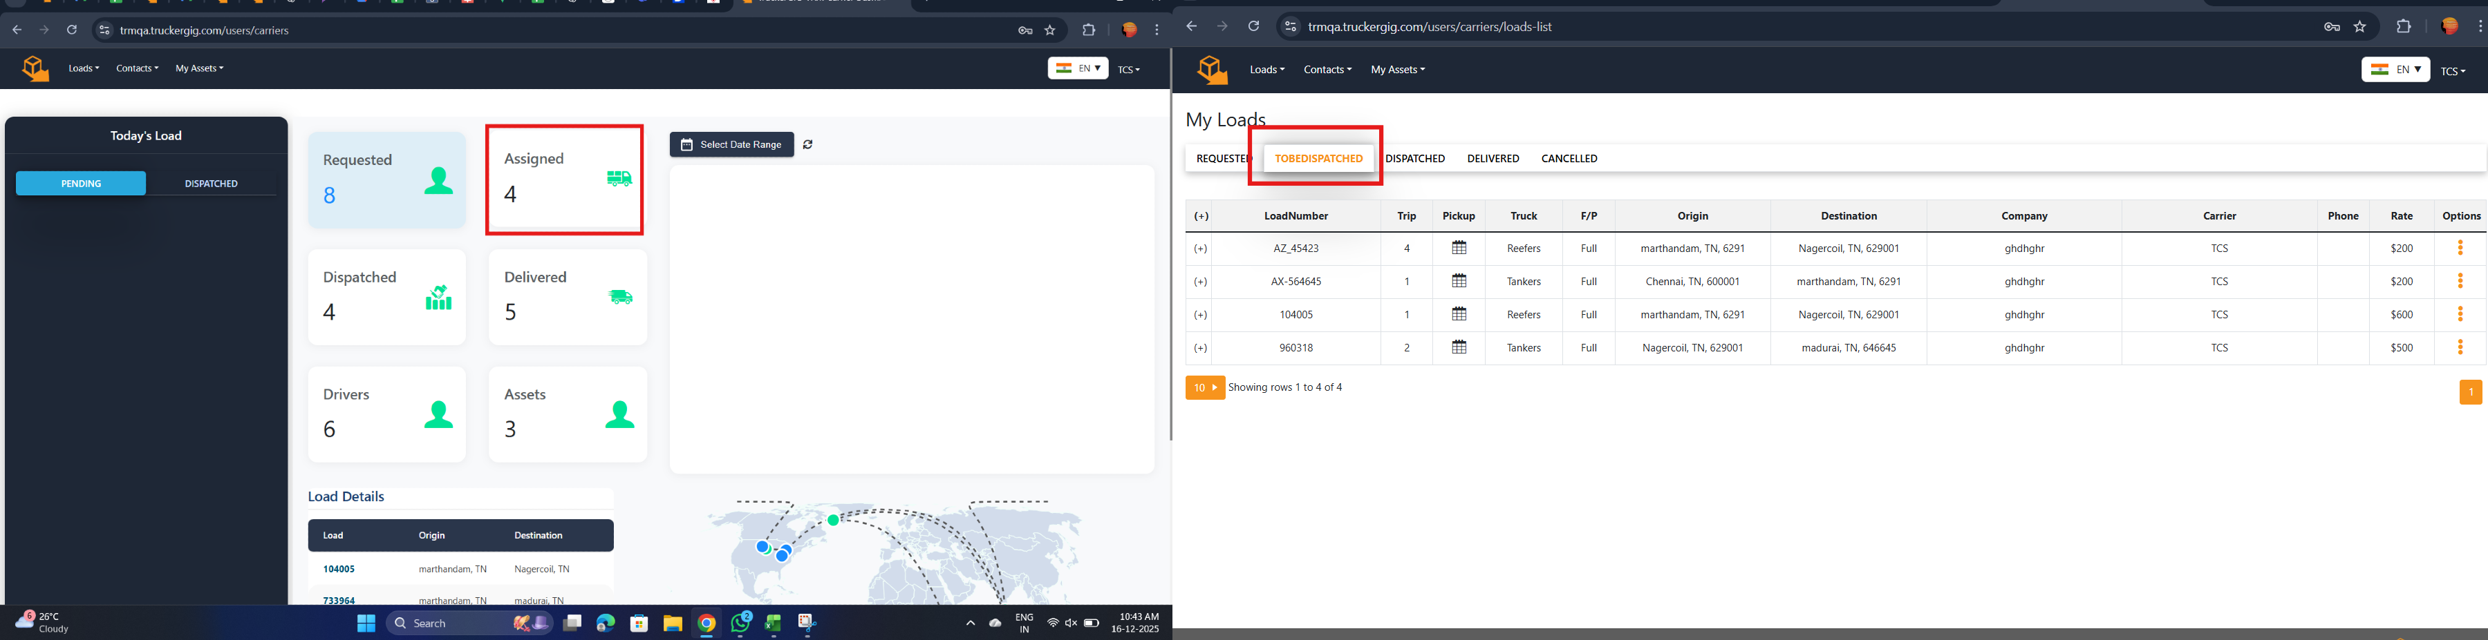This screenshot has height=640, width=2488.
Task: Open EN language selector in loads-list window
Action: (x=2395, y=70)
